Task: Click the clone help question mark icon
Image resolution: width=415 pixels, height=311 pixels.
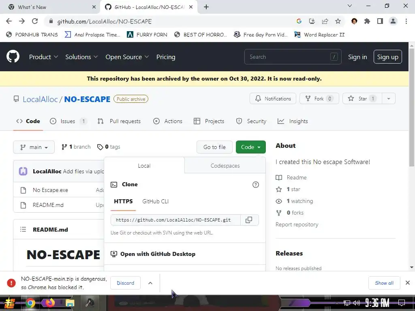Action: (x=255, y=185)
